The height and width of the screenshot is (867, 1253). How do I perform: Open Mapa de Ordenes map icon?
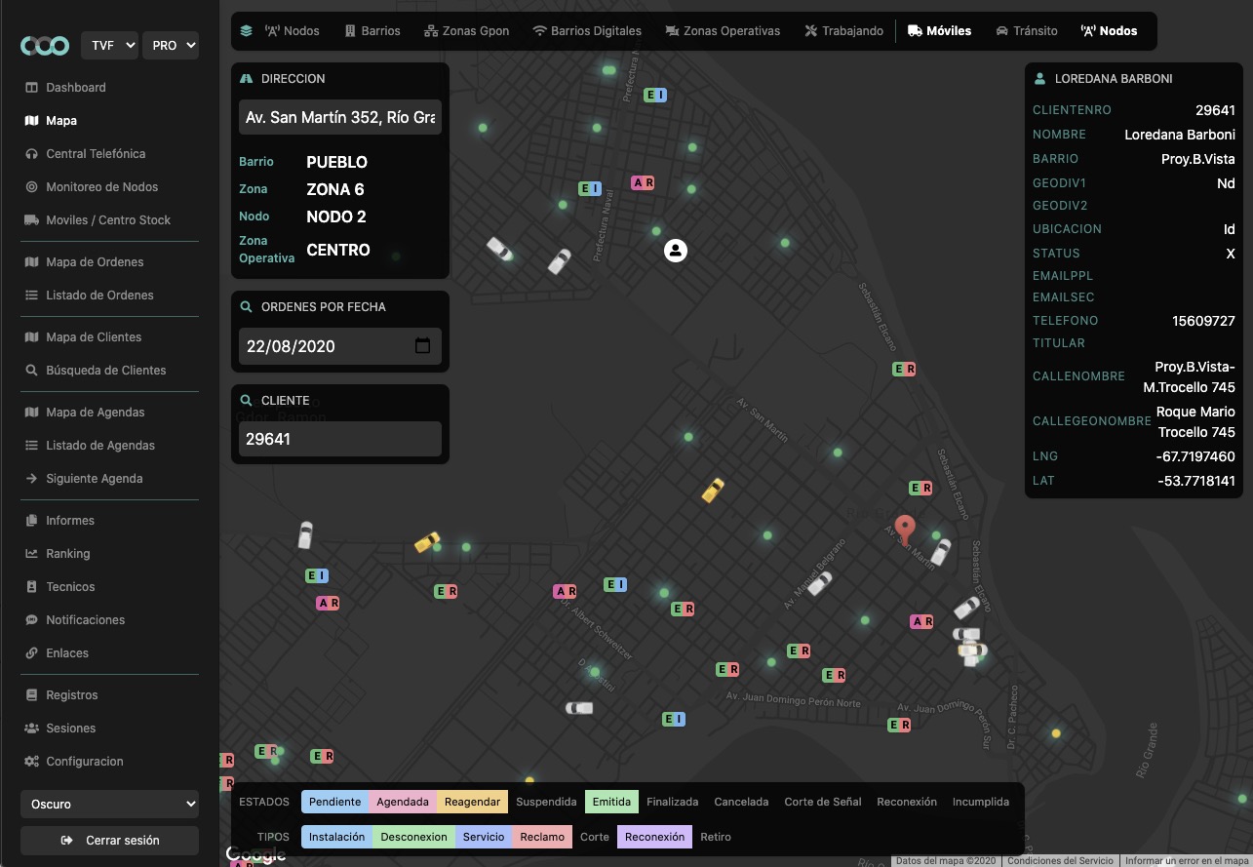31,262
